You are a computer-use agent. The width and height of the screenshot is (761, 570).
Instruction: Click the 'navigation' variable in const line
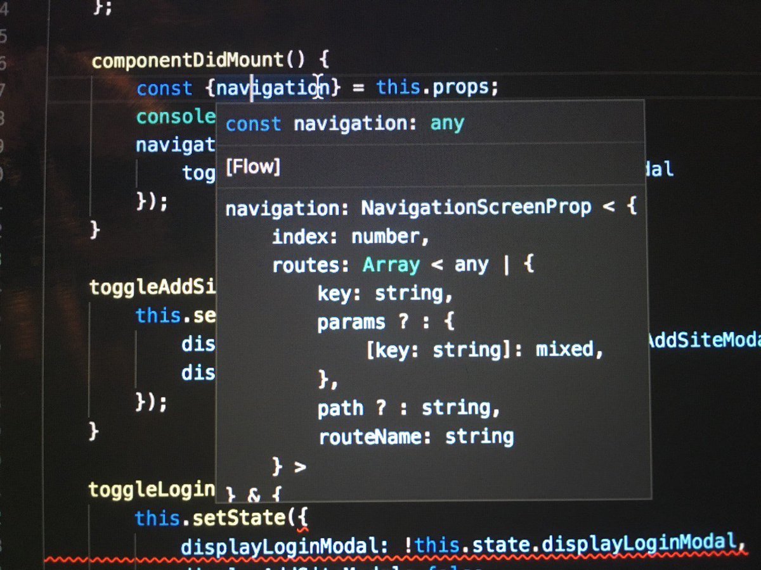(272, 88)
